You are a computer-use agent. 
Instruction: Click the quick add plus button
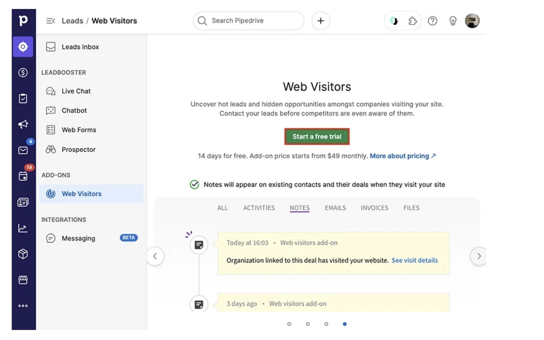click(x=321, y=21)
